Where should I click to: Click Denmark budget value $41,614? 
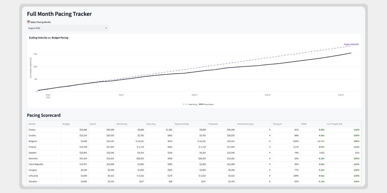(x=83, y=159)
